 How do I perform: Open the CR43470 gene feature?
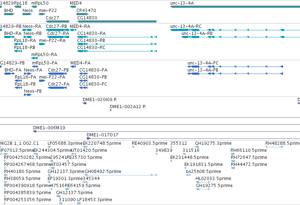(82, 14)
